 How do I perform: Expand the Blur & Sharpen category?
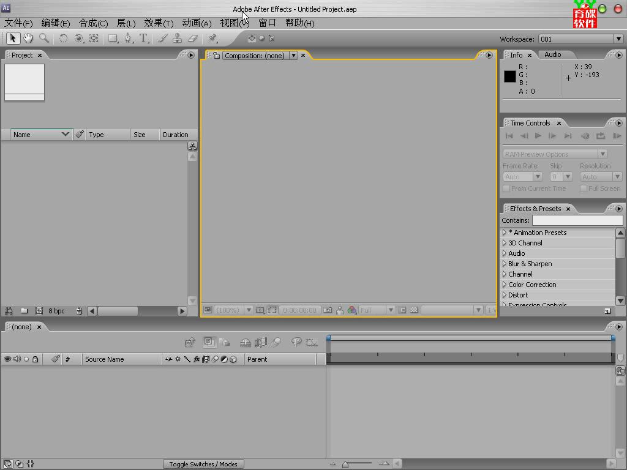[x=505, y=263]
